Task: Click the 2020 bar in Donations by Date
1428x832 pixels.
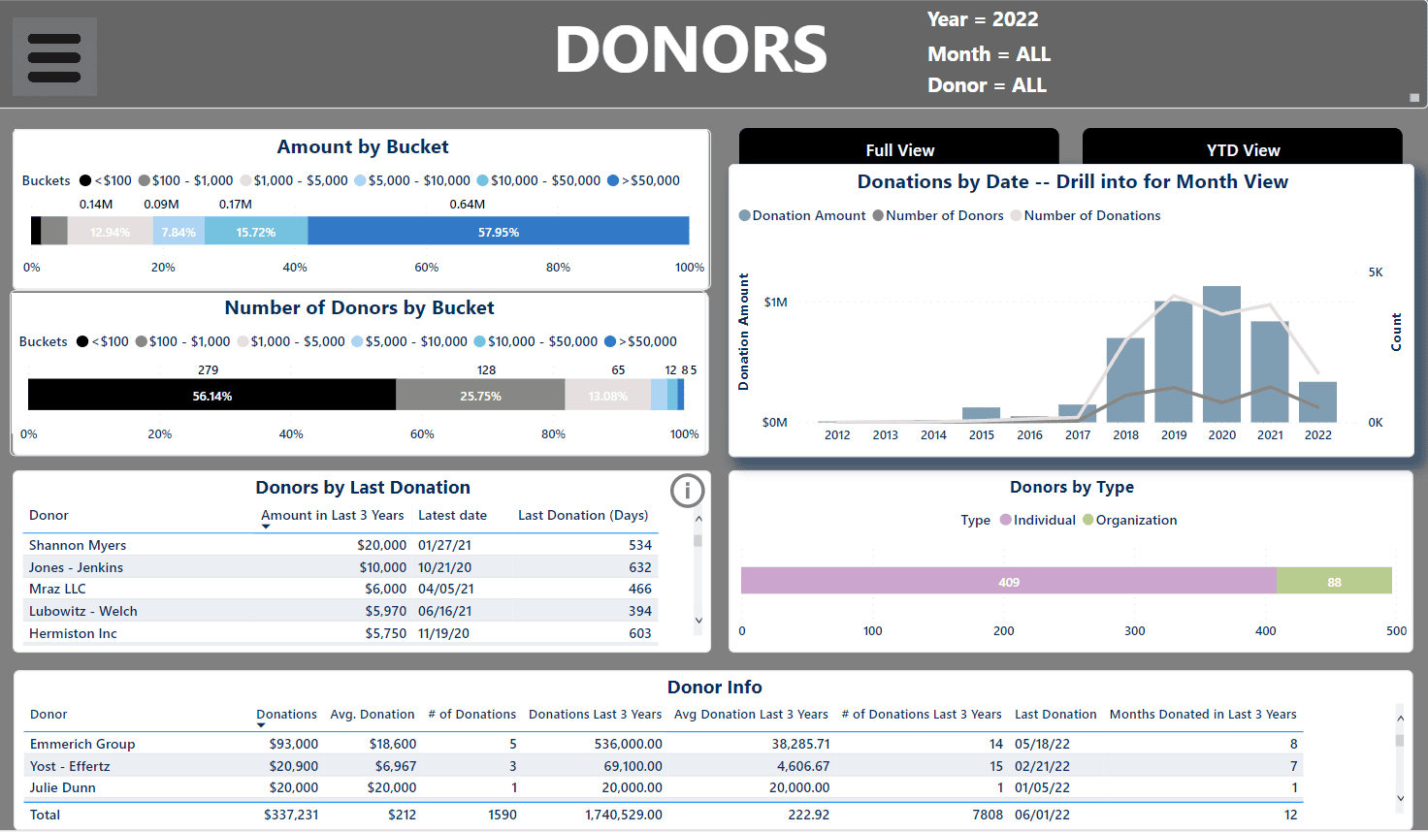Action: [x=1221, y=354]
